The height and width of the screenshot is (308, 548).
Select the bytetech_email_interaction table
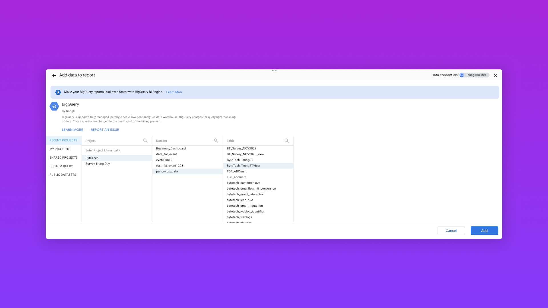pos(245,194)
